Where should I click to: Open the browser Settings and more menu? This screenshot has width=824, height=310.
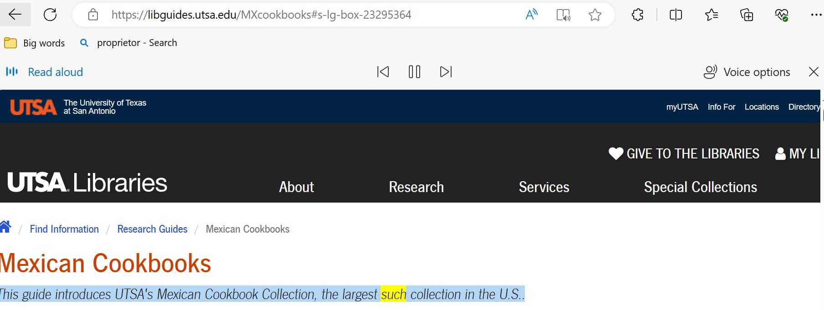(816, 15)
